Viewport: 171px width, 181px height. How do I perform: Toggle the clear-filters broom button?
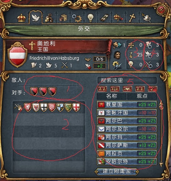click(152, 89)
